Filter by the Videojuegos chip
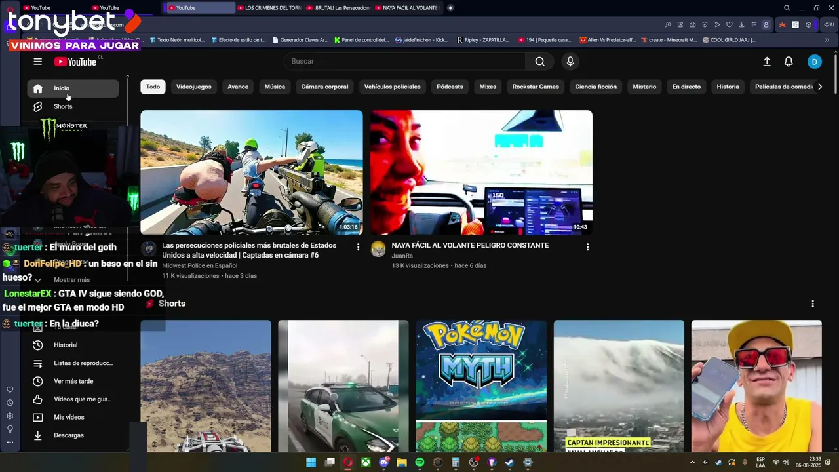Screen dimensions: 839x472 (x=194, y=87)
